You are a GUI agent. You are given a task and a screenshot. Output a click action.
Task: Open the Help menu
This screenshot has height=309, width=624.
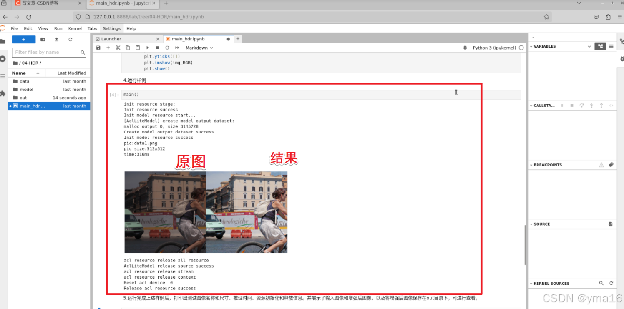click(131, 28)
